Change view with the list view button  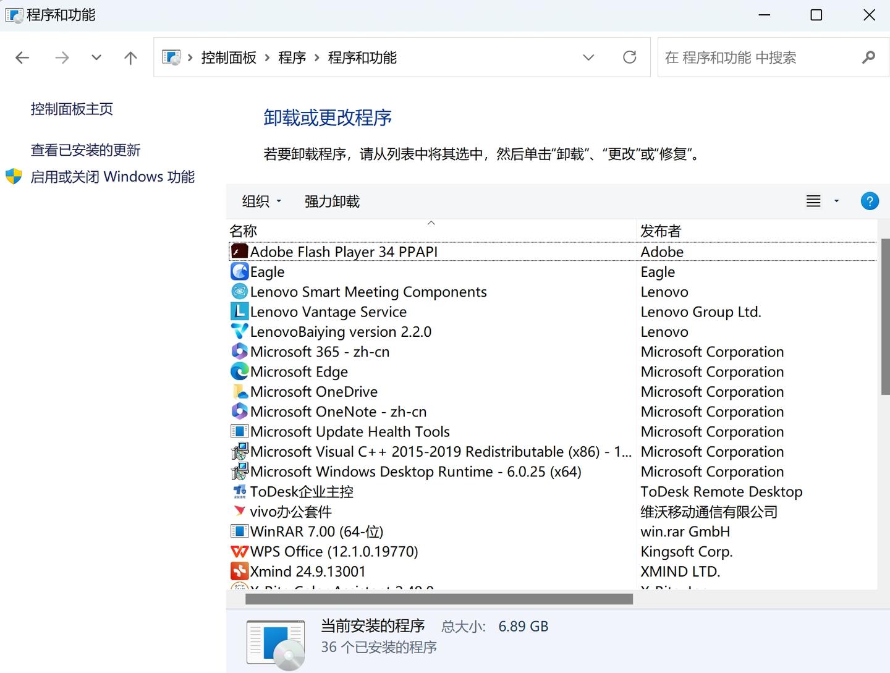point(813,201)
